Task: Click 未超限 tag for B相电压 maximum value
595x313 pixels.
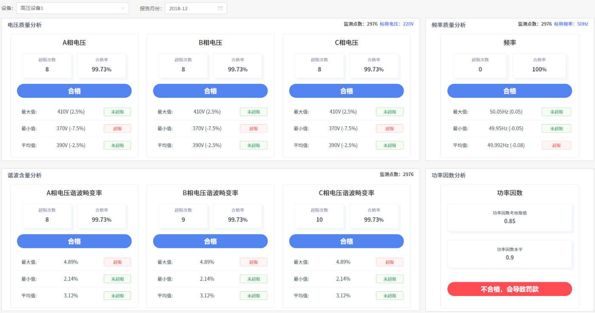Action: pyautogui.click(x=253, y=112)
